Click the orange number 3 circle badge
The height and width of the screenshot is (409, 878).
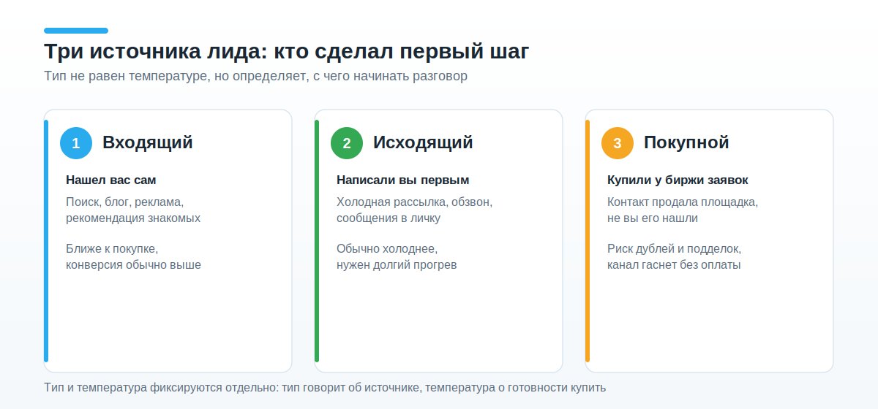618,143
